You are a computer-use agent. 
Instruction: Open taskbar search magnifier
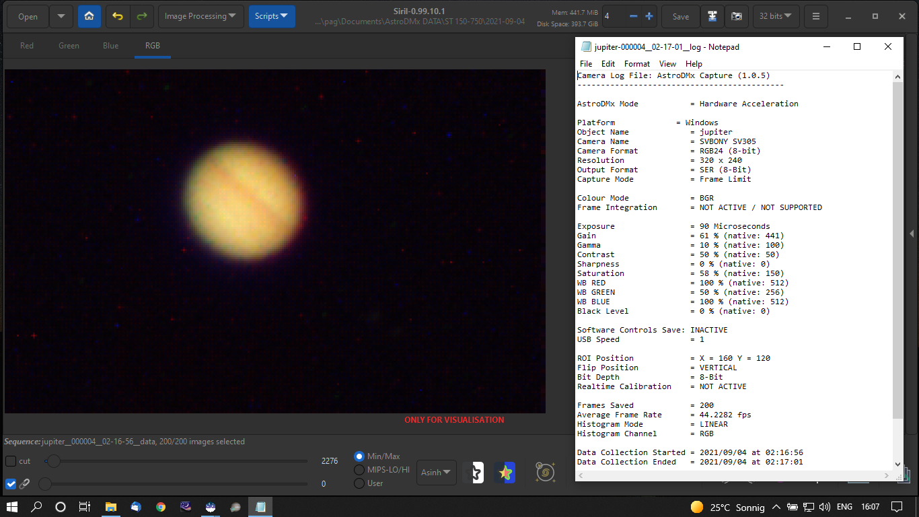pos(36,507)
